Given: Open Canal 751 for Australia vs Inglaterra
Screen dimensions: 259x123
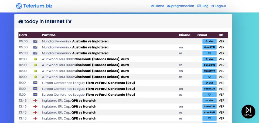Looking at the screenshot, I should coord(209,47).
